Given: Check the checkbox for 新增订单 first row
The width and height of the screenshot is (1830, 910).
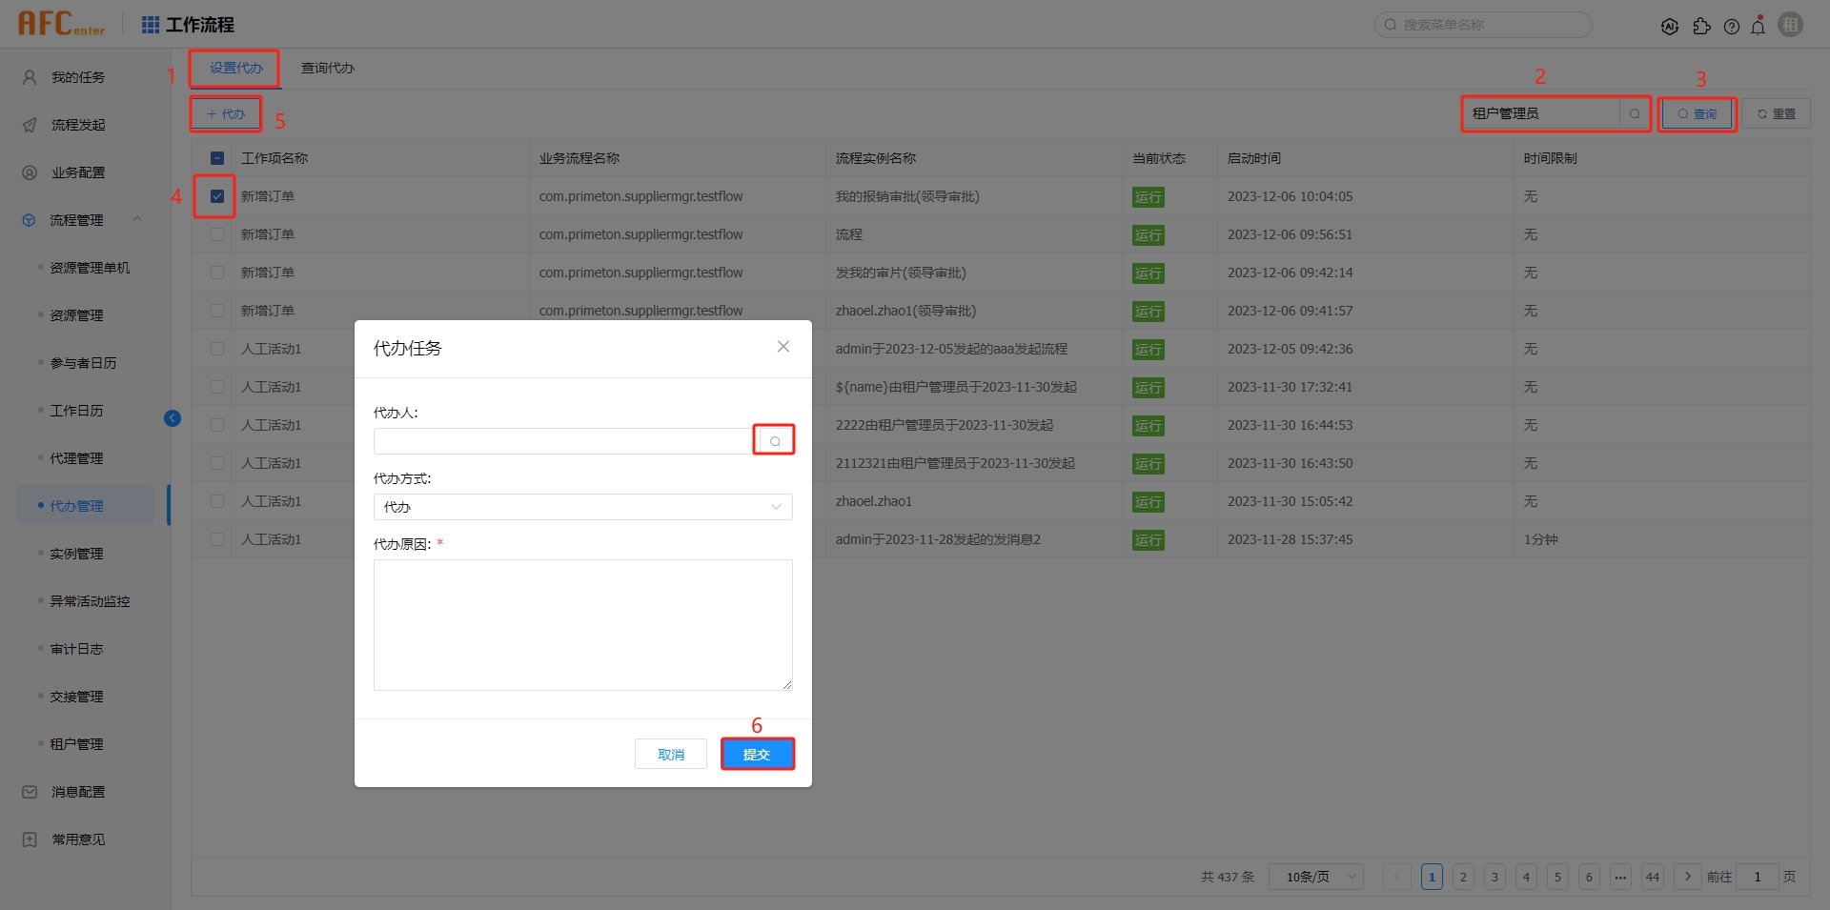Looking at the screenshot, I should pos(217,195).
